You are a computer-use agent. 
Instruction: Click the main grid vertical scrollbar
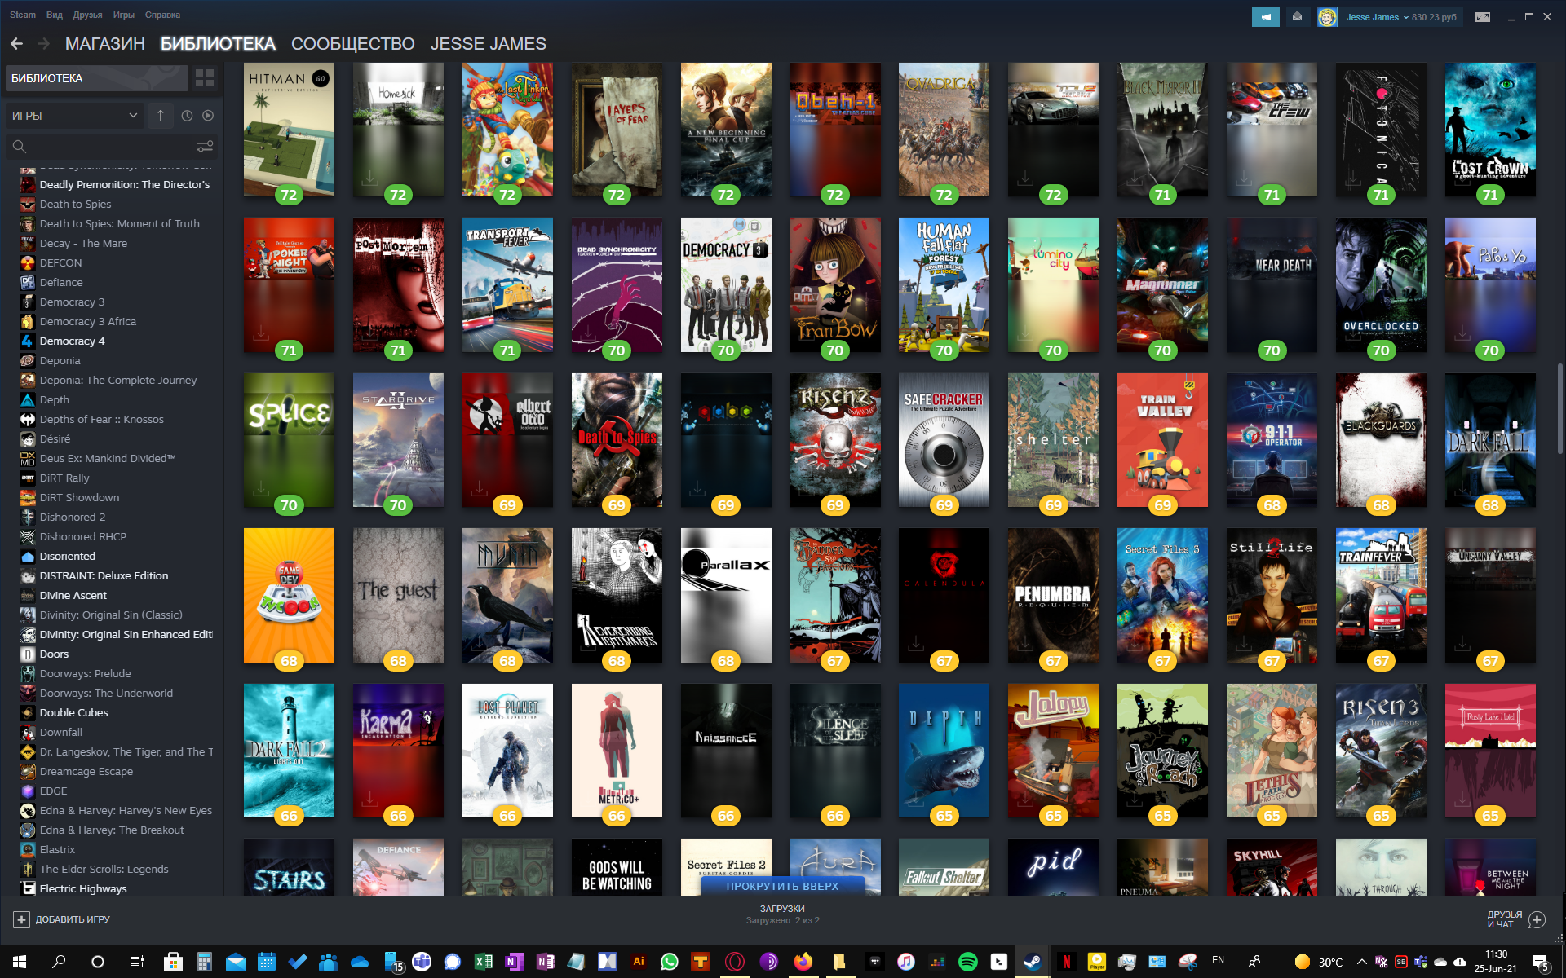click(1560, 407)
